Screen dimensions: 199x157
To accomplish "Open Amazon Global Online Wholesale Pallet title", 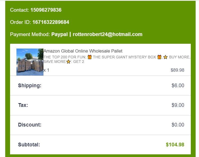I will click(x=83, y=51).
